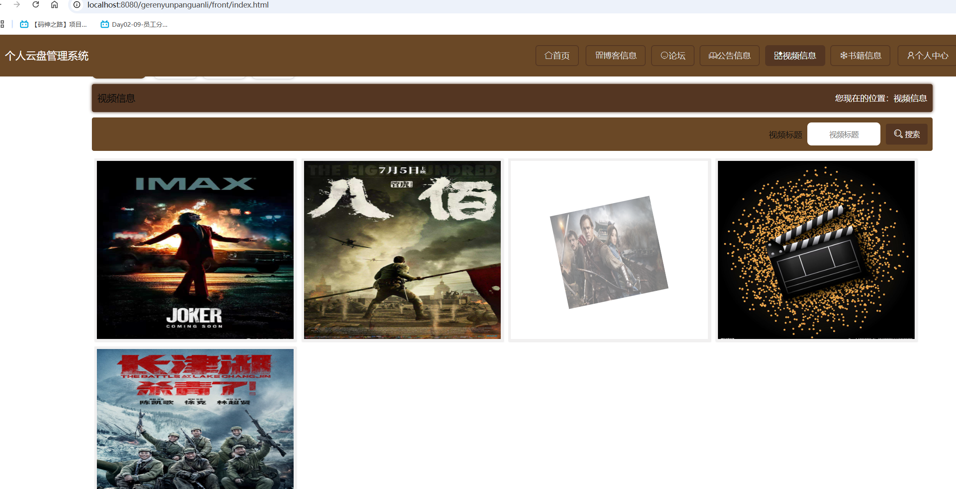Click the browser reload icon

click(x=36, y=5)
